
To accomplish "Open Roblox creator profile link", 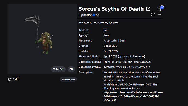I will point(87,15).
